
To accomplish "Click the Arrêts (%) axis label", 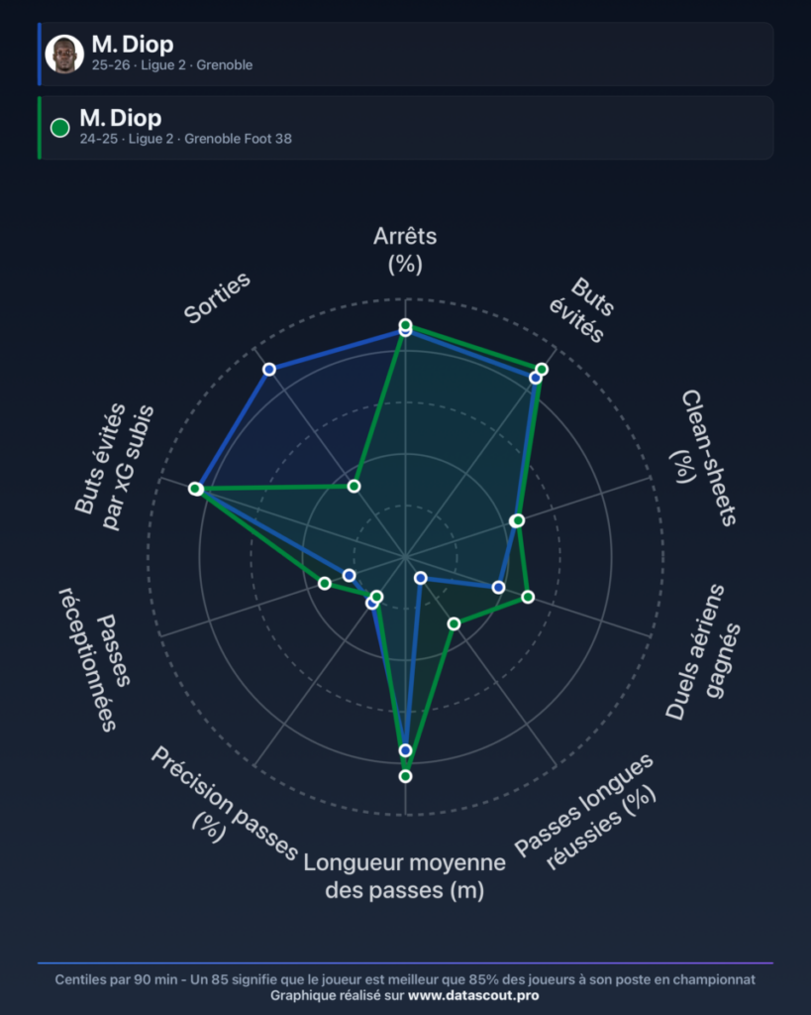I will click(x=405, y=250).
